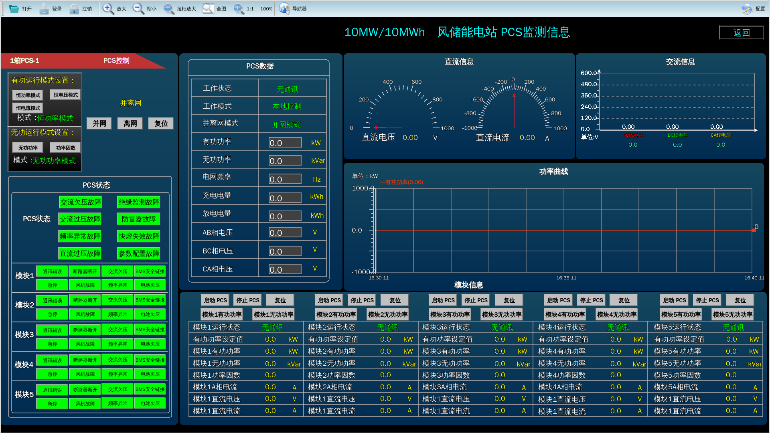
Task: Switch to the PCS控制 tab
Action: click(x=116, y=61)
